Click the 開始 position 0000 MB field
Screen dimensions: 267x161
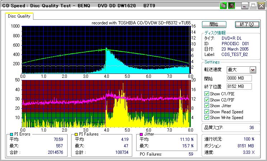239,78
